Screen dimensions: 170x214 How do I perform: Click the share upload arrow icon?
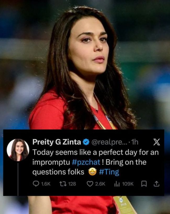[x=156, y=184]
